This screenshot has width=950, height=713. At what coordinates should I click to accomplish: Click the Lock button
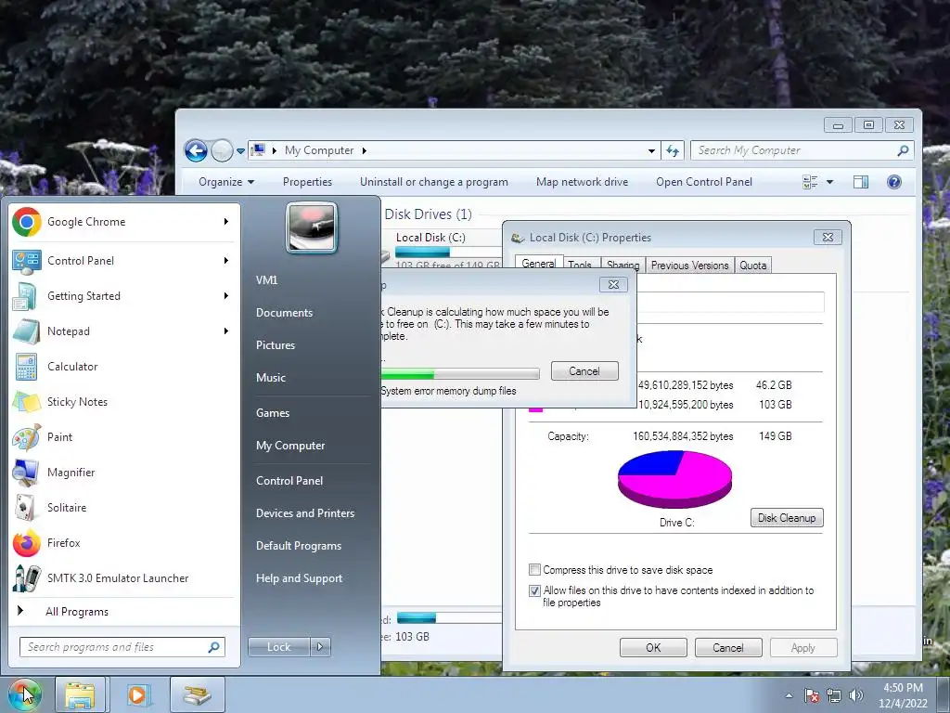(278, 647)
